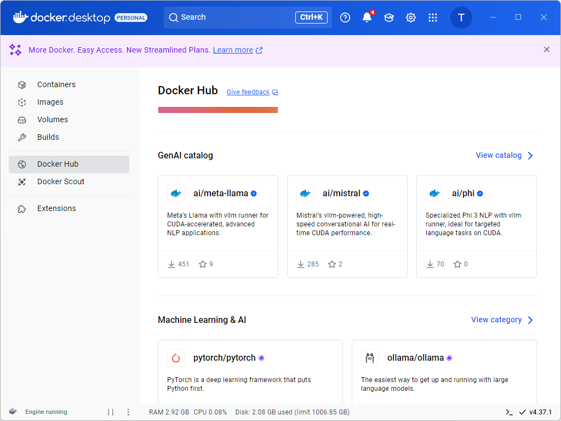Click the gradient progress bar under Docker Hub
The width and height of the screenshot is (561, 421).
tap(217, 110)
